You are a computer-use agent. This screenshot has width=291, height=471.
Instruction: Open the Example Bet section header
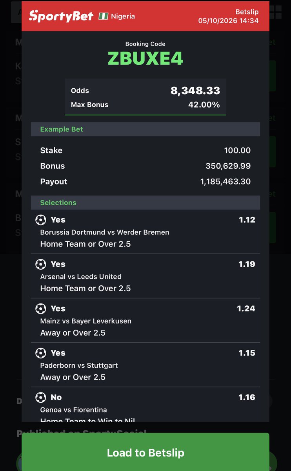pos(145,129)
